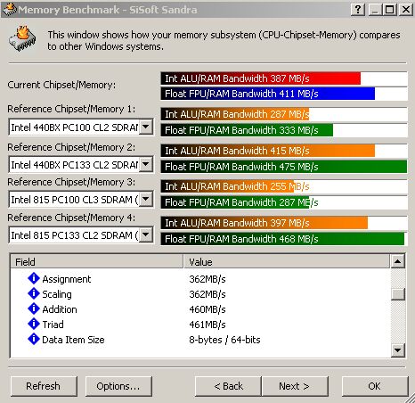The width and height of the screenshot is (415, 403).
Task: Open Reference Chipset/Memory 3 dropdown arrow
Action: pyautogui.click(x=146, y=199)
